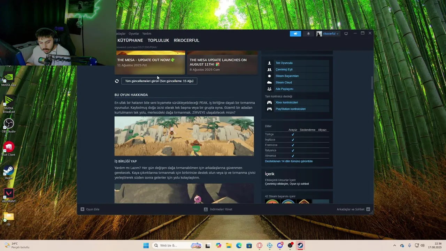Switch to Big Picture mode monitor icon
This screenshot has width=446, height=251.
[346, 33]
